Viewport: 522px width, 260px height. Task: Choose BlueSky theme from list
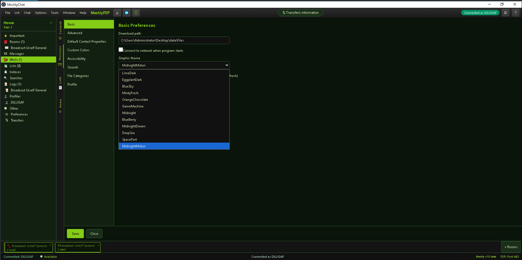174,86
